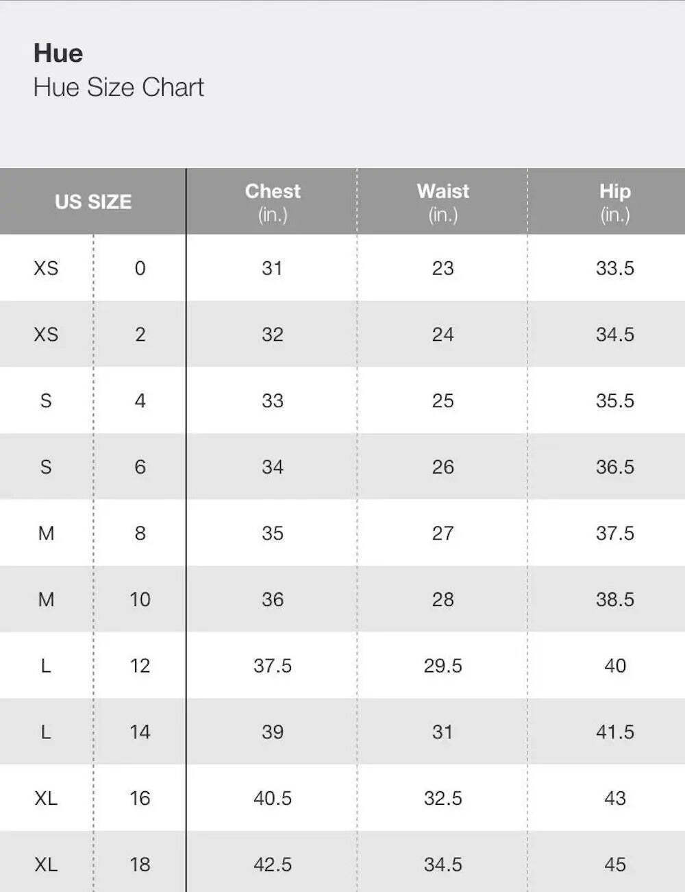The height and width of the screenshot is (892, 685).
Task: Select the hip measurement 41.5
Action: pyautogui.click(x=614, y=732)
